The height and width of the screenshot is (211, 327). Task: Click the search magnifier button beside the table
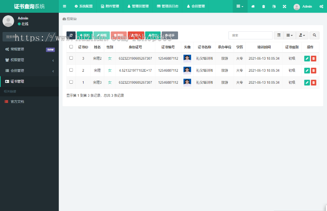click(315, 35)
